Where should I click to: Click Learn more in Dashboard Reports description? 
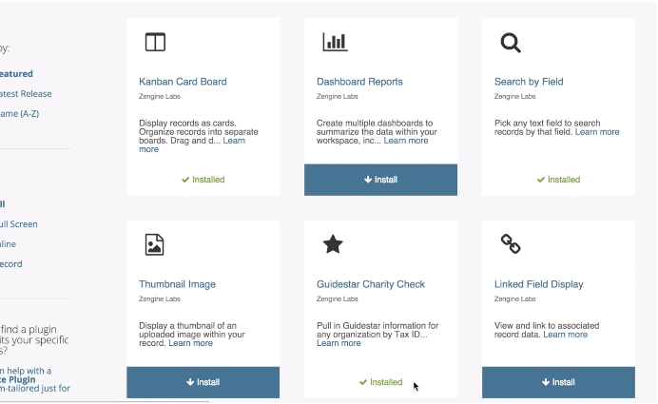[x=406, y=141]
